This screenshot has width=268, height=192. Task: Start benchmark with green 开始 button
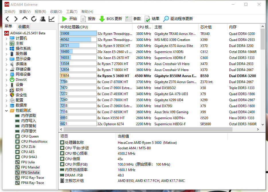[x=69, y=19]
